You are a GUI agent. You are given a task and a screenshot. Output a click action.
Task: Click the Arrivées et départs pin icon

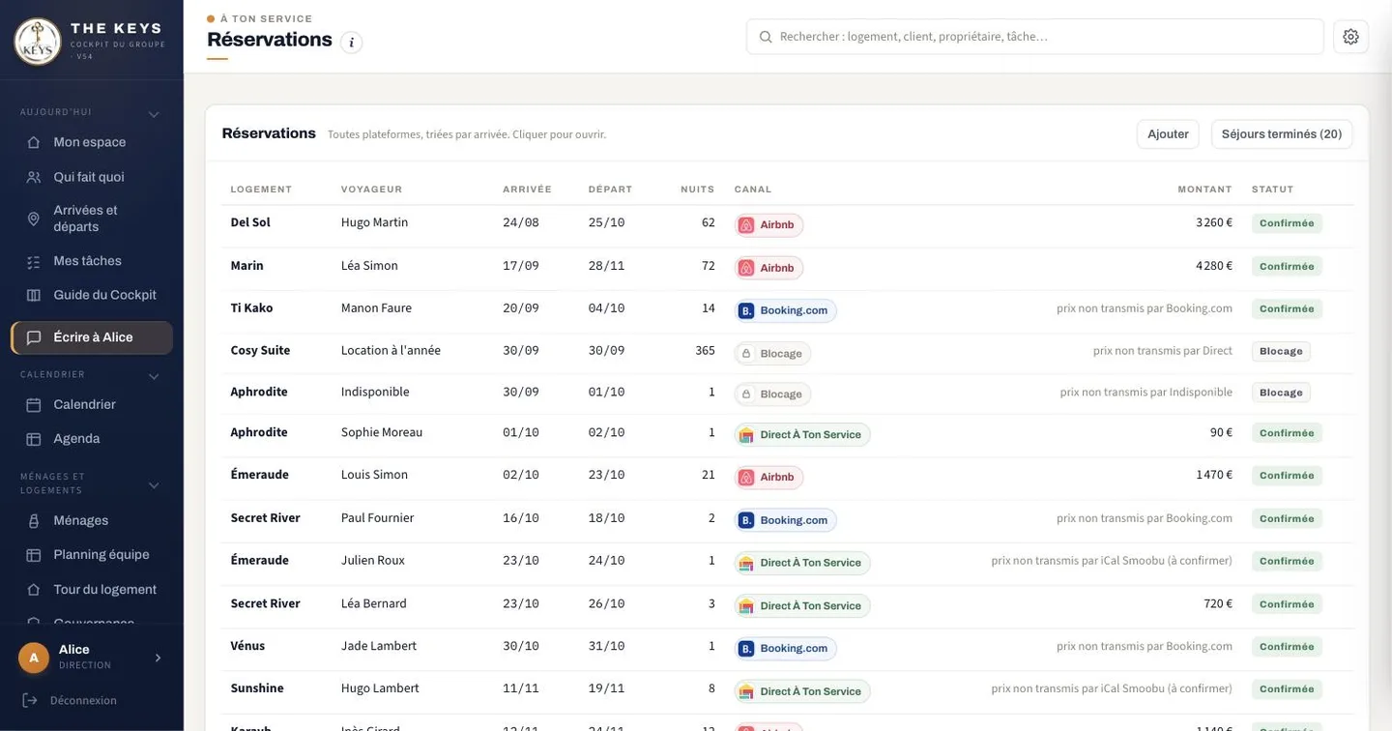[x=34, y=219]
